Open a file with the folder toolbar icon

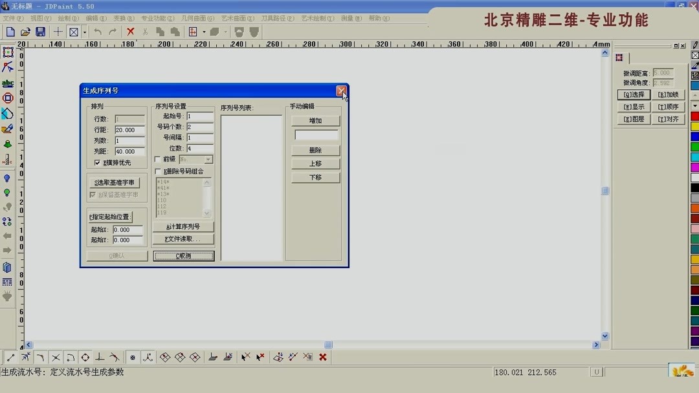pyautogui.click(x=24, y=30)
